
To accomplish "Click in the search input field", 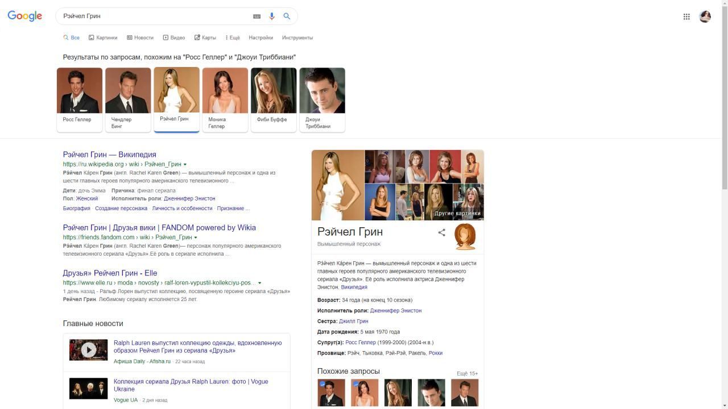I will [154, 16].
